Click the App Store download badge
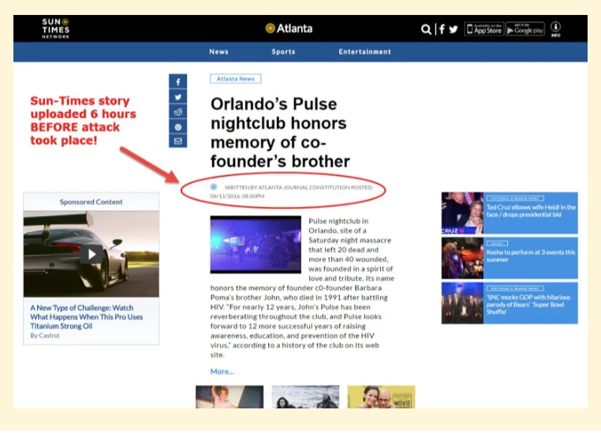Image resolution: width=601 pixels, height=436 pixels. point(484,28)
